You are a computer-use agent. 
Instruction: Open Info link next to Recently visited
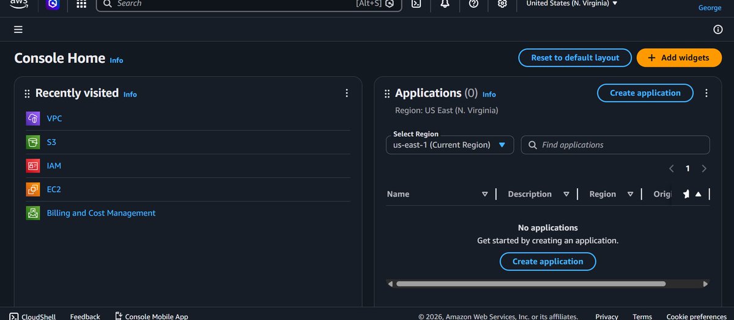[x=130, y=95]
